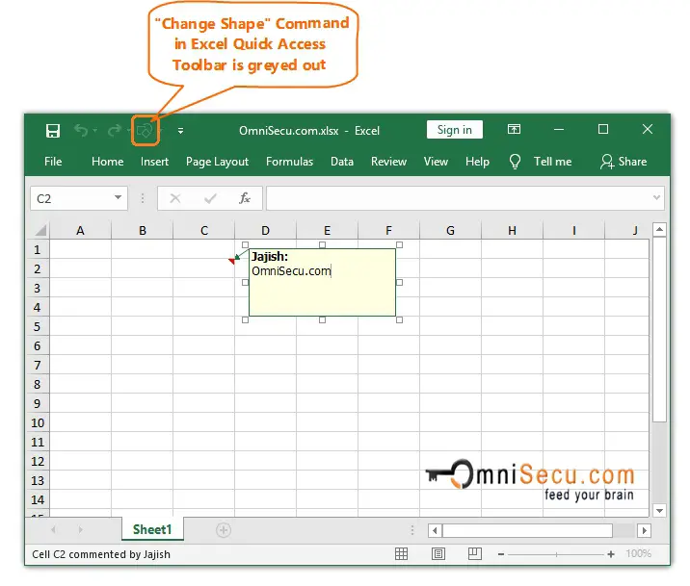The image size is (690, 586).
Task: Click the Share button
Action: pos(624,162)
